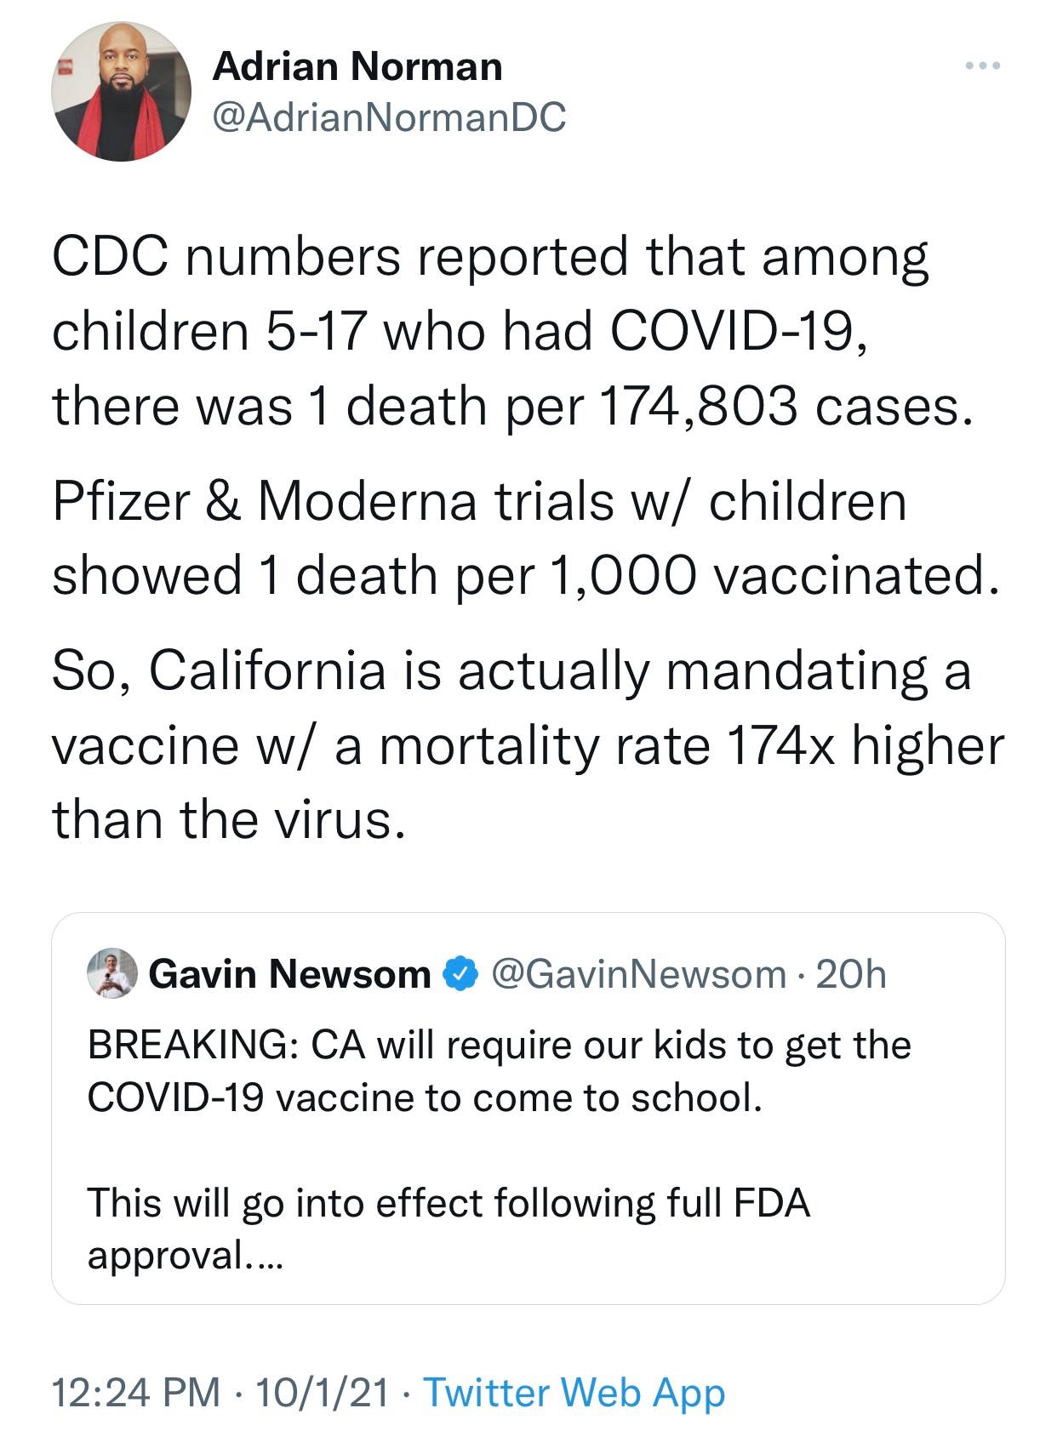
Task: Click the 10/1/21 tweet date
Action: pyautogui.click(x=322, y=1393)
